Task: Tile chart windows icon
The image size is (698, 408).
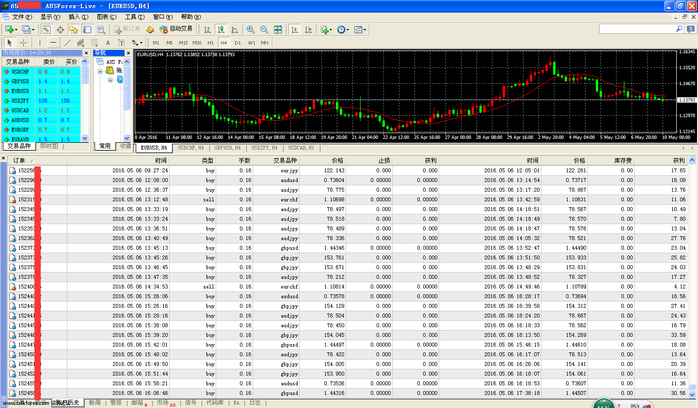Action: click(x=278, y=30)
